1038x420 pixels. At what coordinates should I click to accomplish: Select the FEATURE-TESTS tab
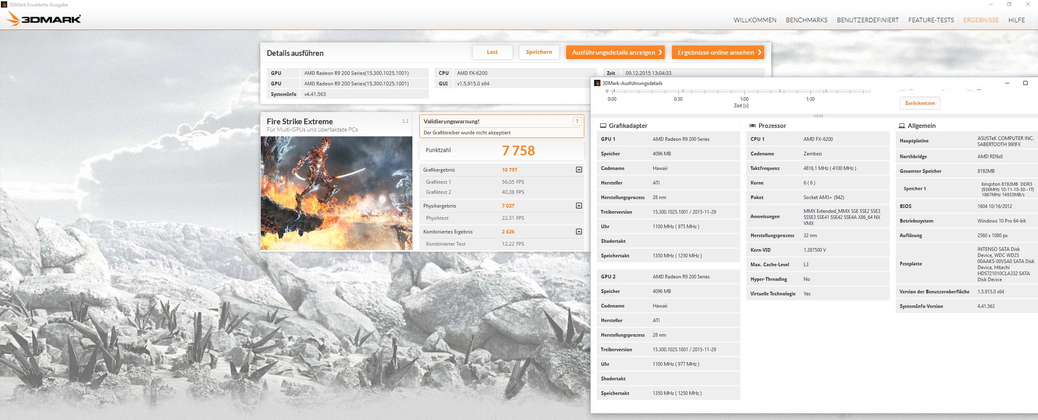click(x=931, y=20)
